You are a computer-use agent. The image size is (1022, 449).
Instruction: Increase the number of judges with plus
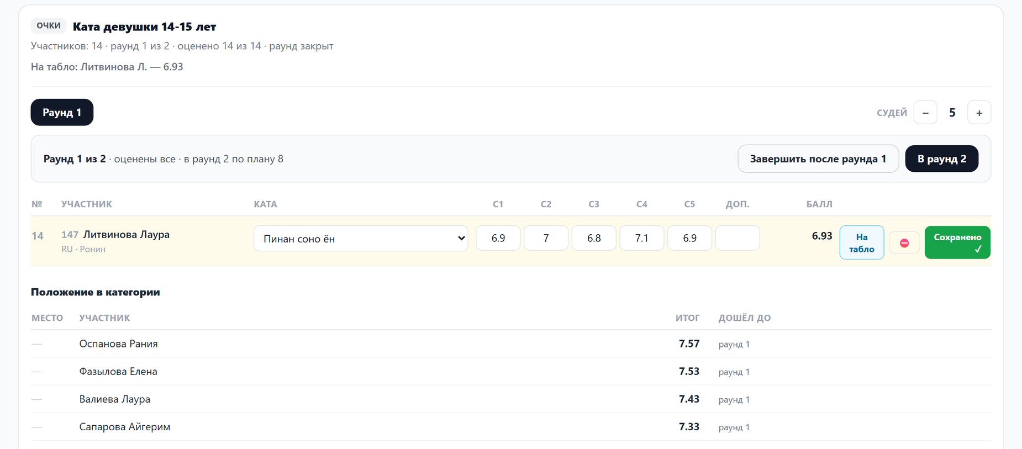979,113
